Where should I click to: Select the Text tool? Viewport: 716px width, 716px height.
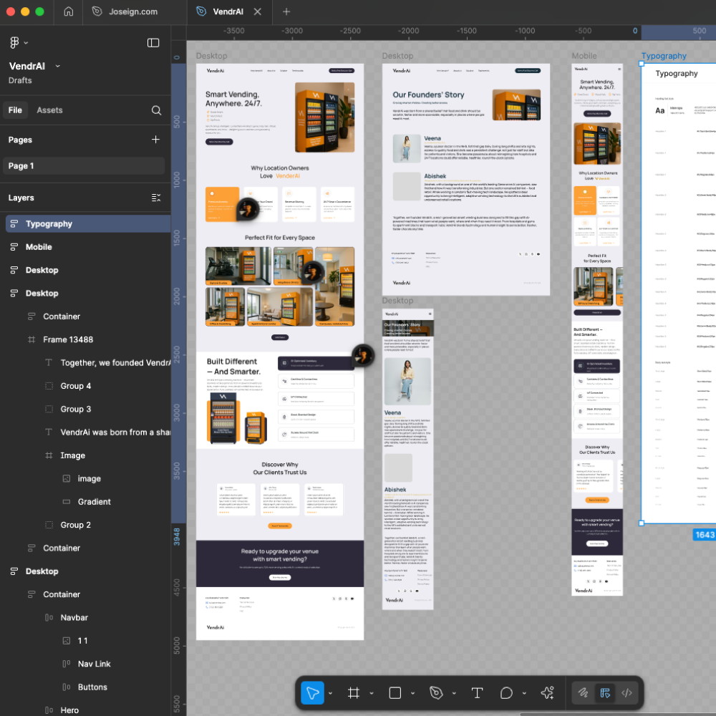tap(477, 692)
